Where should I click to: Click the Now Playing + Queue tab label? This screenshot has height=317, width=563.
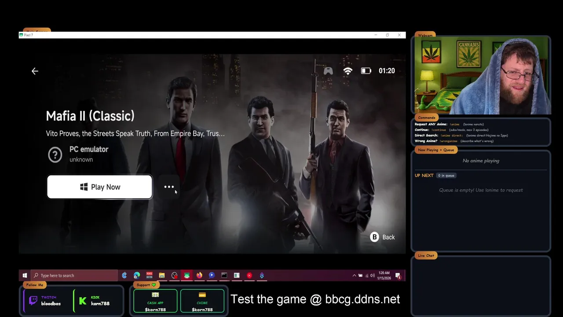point(436,150)
